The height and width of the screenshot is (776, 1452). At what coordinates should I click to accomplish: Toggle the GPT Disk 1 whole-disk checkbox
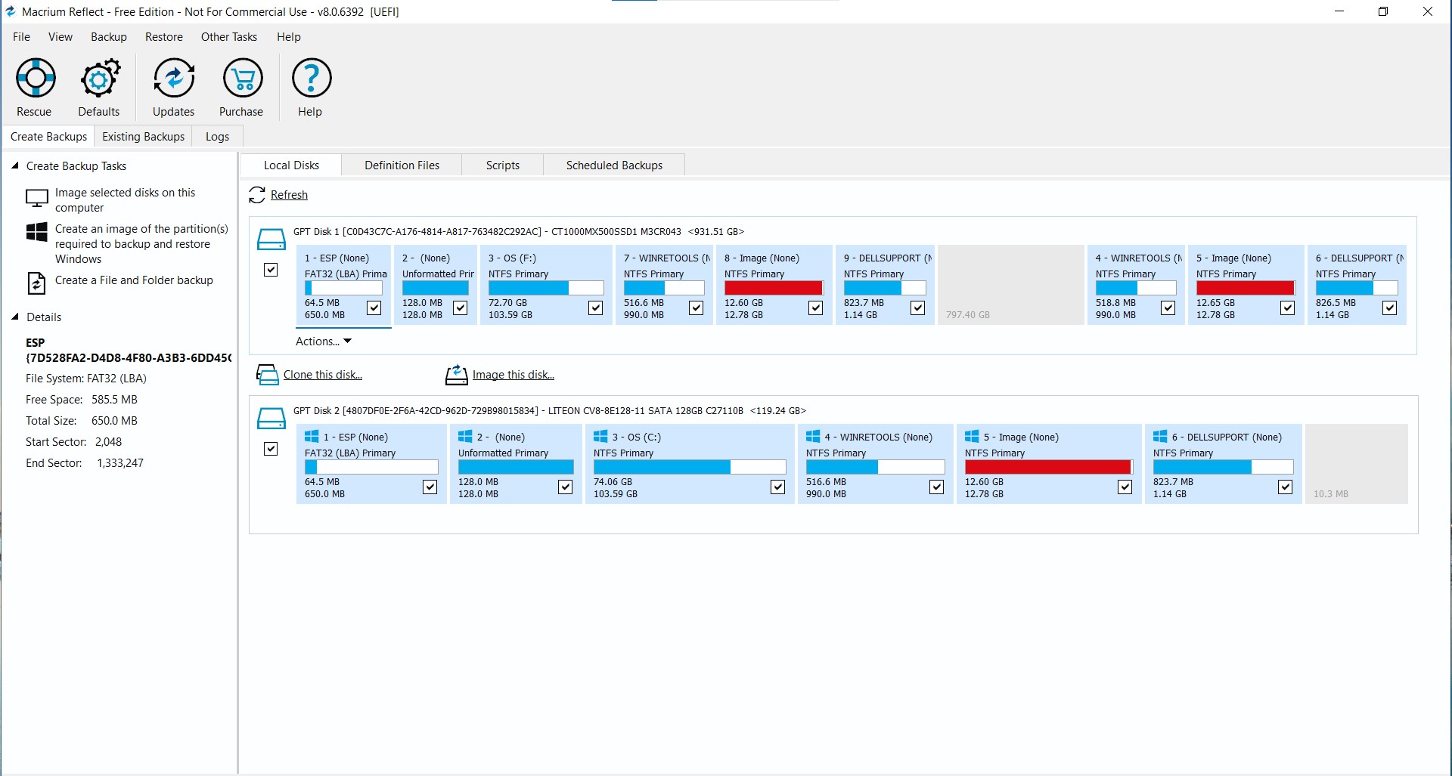[x=271, y=270]
